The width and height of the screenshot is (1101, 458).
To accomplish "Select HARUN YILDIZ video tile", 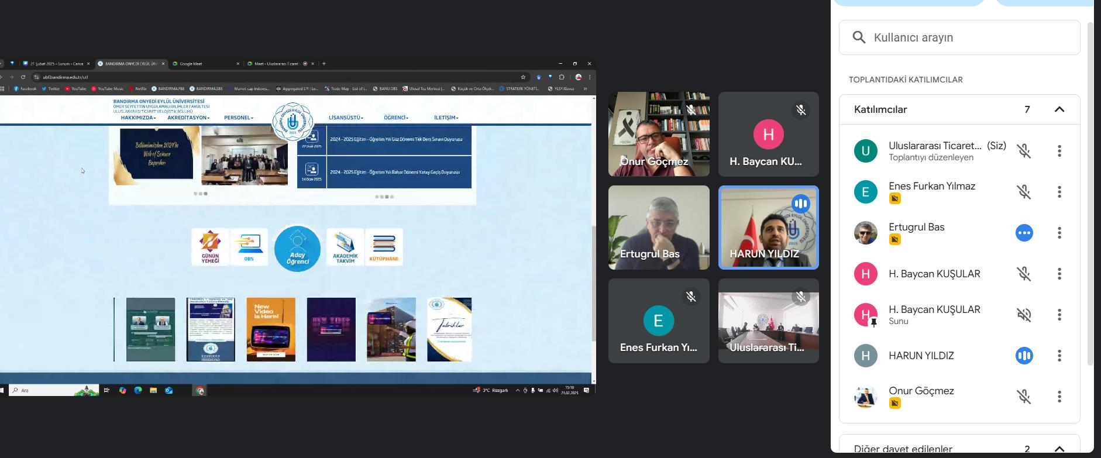I will (x=768, y=228).
